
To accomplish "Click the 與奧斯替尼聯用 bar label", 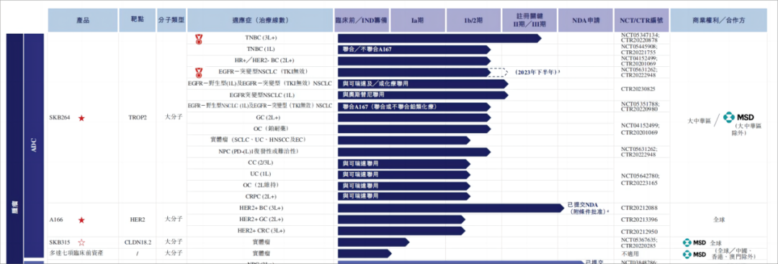I will (x=363, y=95).
